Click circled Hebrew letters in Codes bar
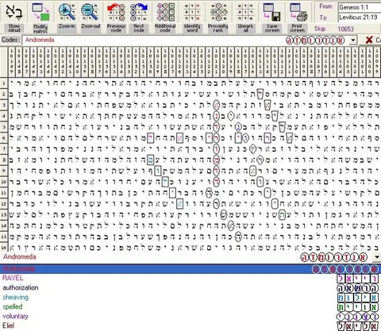Screen dimensions: 381x331 coord(315,40)
